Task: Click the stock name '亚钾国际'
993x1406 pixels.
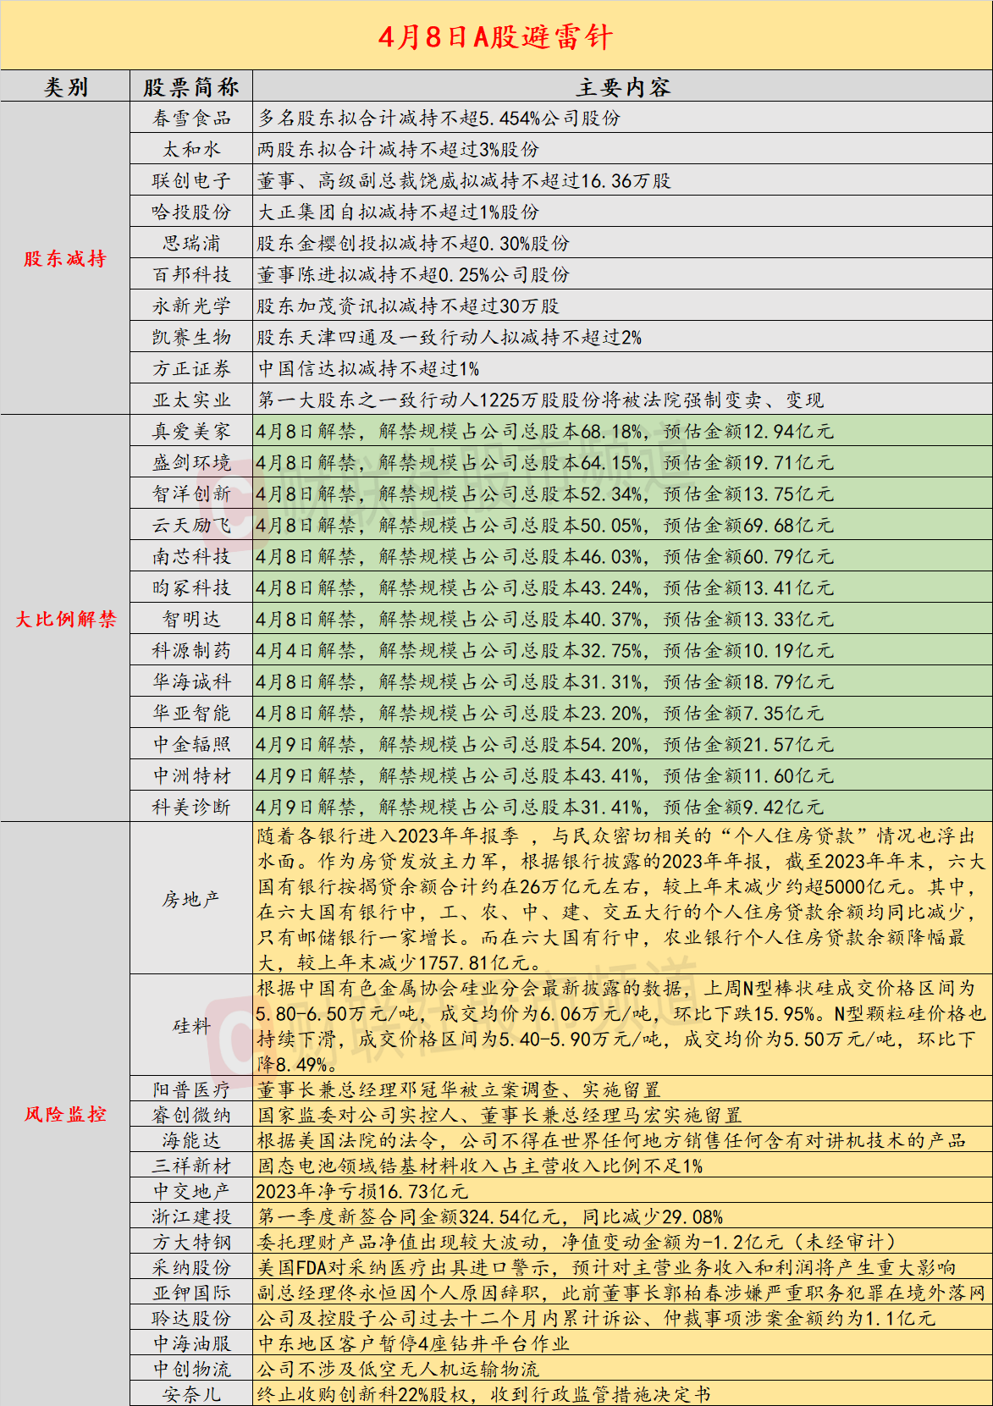Action: (191, 1293)
